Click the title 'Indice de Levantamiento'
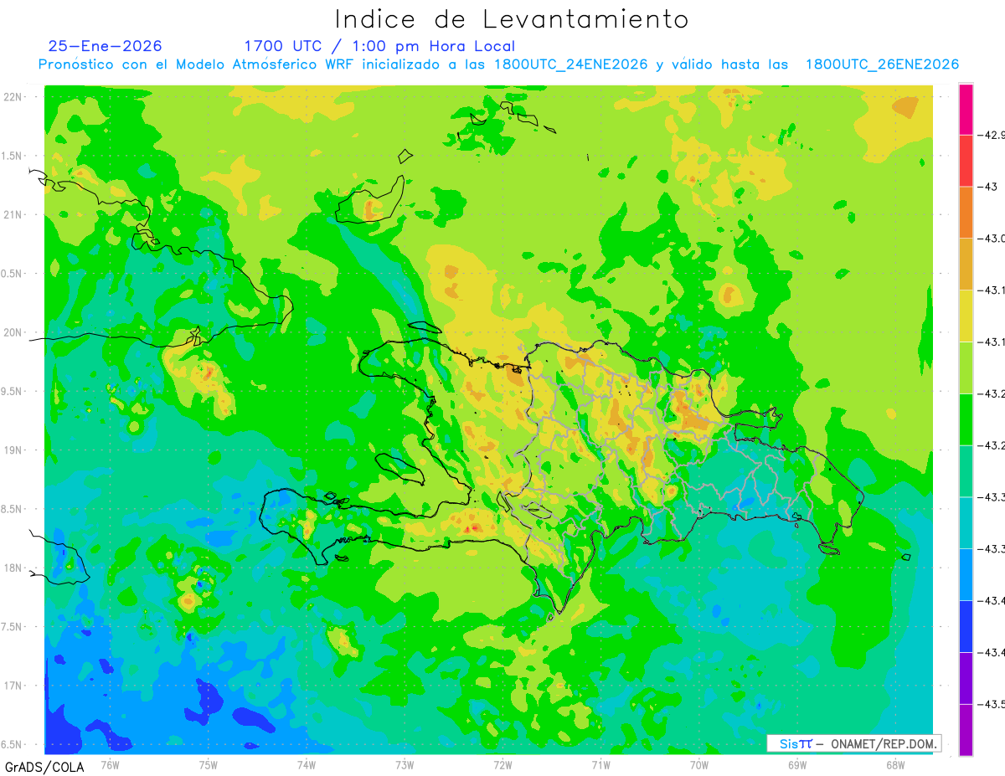Screen dimensions: 1005x776 pyautogui.click(x=512, y=18)
